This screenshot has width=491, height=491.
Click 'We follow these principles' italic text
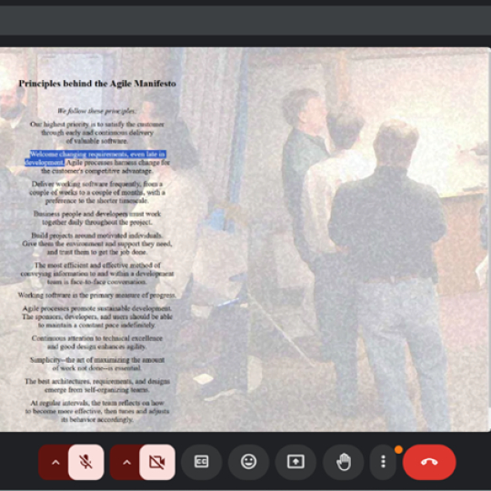[96, 111]
